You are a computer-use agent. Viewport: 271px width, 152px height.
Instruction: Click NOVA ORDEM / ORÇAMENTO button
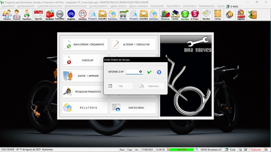tap(85, 45)
